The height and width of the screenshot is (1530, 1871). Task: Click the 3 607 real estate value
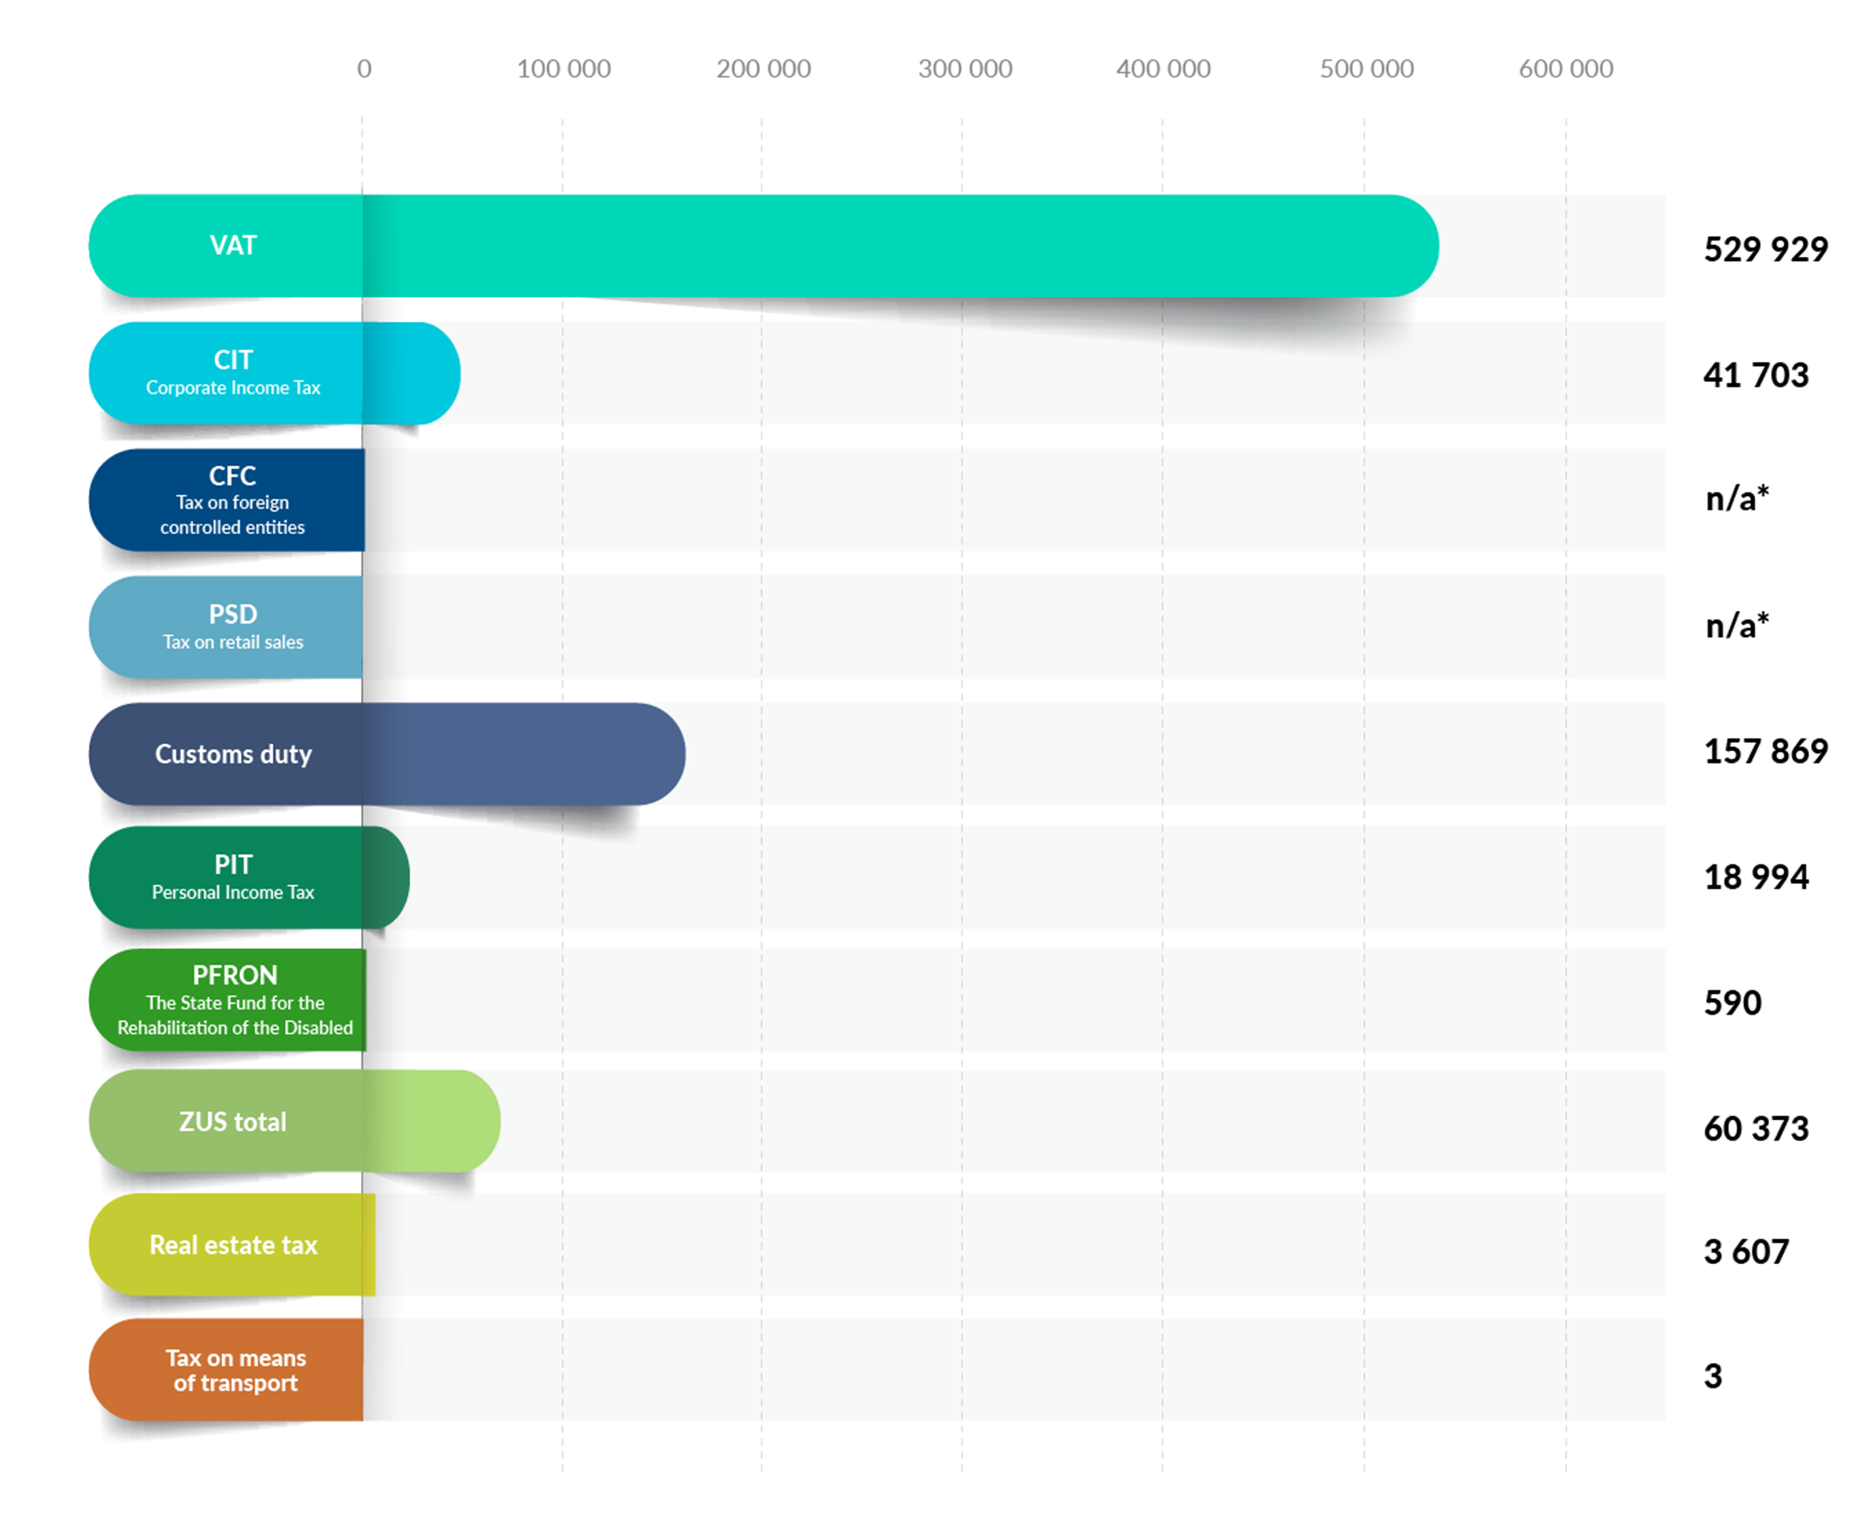(1746, 1252)
